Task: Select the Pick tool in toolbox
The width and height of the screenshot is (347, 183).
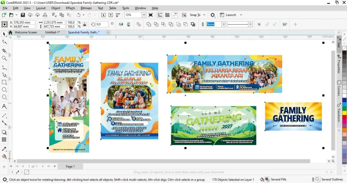Action: tap(4, 34)
